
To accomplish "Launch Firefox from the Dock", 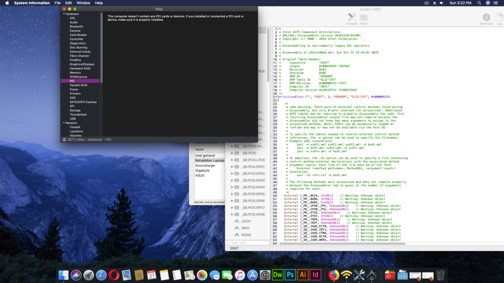I will 334,275.
